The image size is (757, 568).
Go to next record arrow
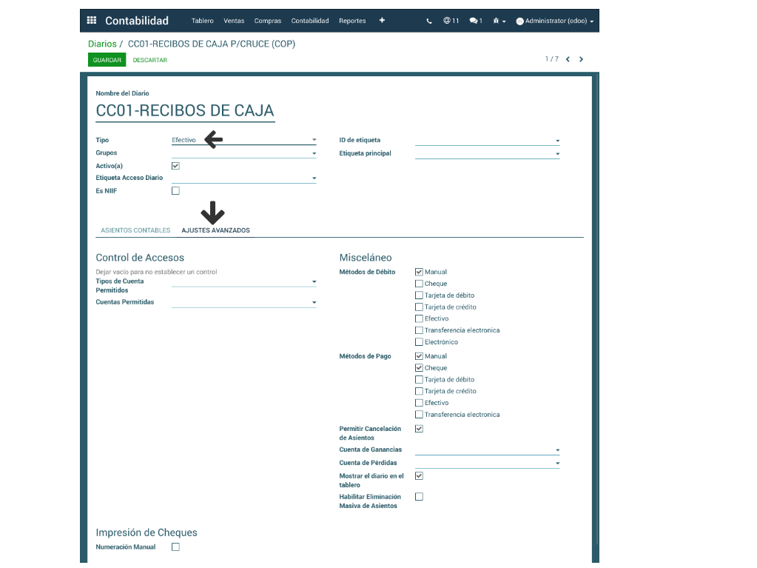582,59
